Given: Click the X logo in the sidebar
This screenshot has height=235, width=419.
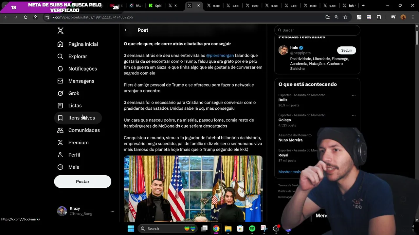Looking at the screenshot, I should pos(60,31).
